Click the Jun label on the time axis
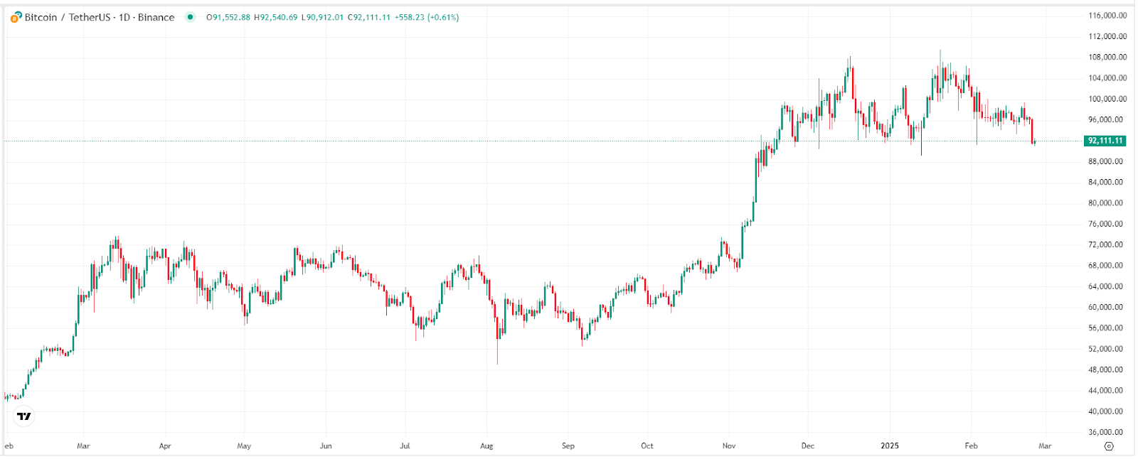 326,446
